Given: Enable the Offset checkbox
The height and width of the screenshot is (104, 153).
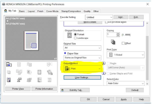Looking at the screenshot, I should tap(123, 43).
